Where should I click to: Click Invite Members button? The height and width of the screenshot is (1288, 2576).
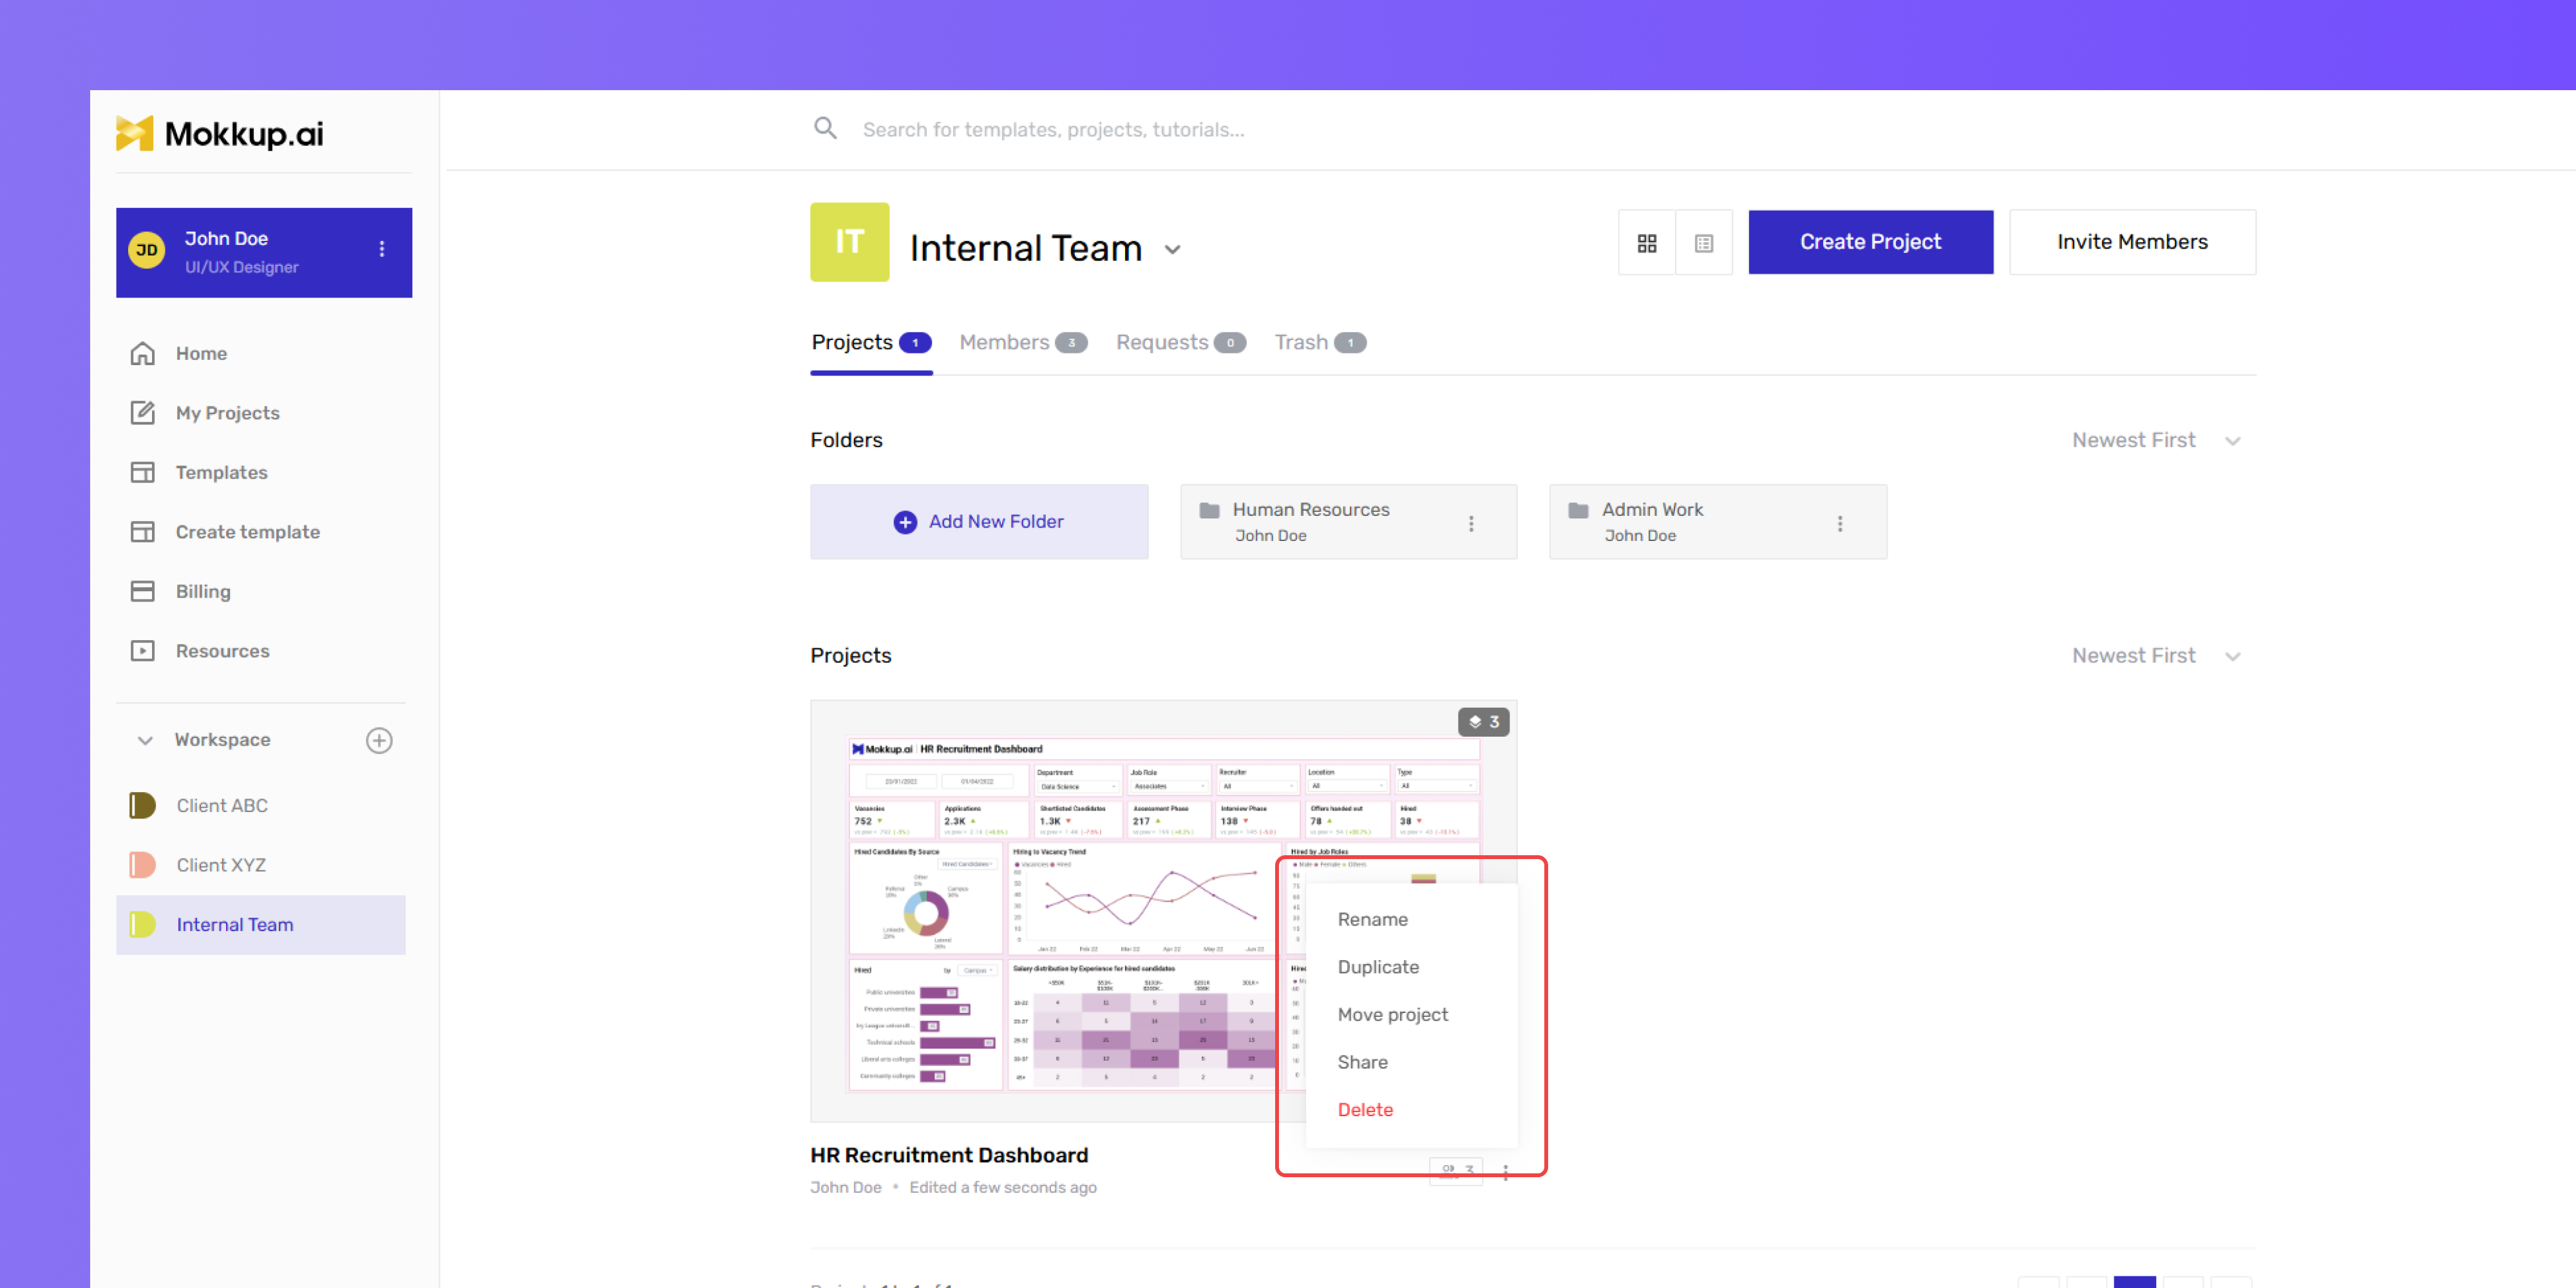pyautogui.click(x=2132, y=242)
